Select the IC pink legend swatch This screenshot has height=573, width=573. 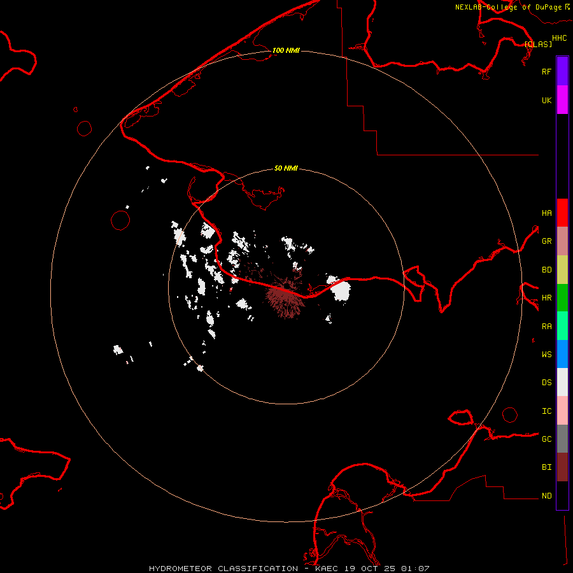tap(562, 411)
